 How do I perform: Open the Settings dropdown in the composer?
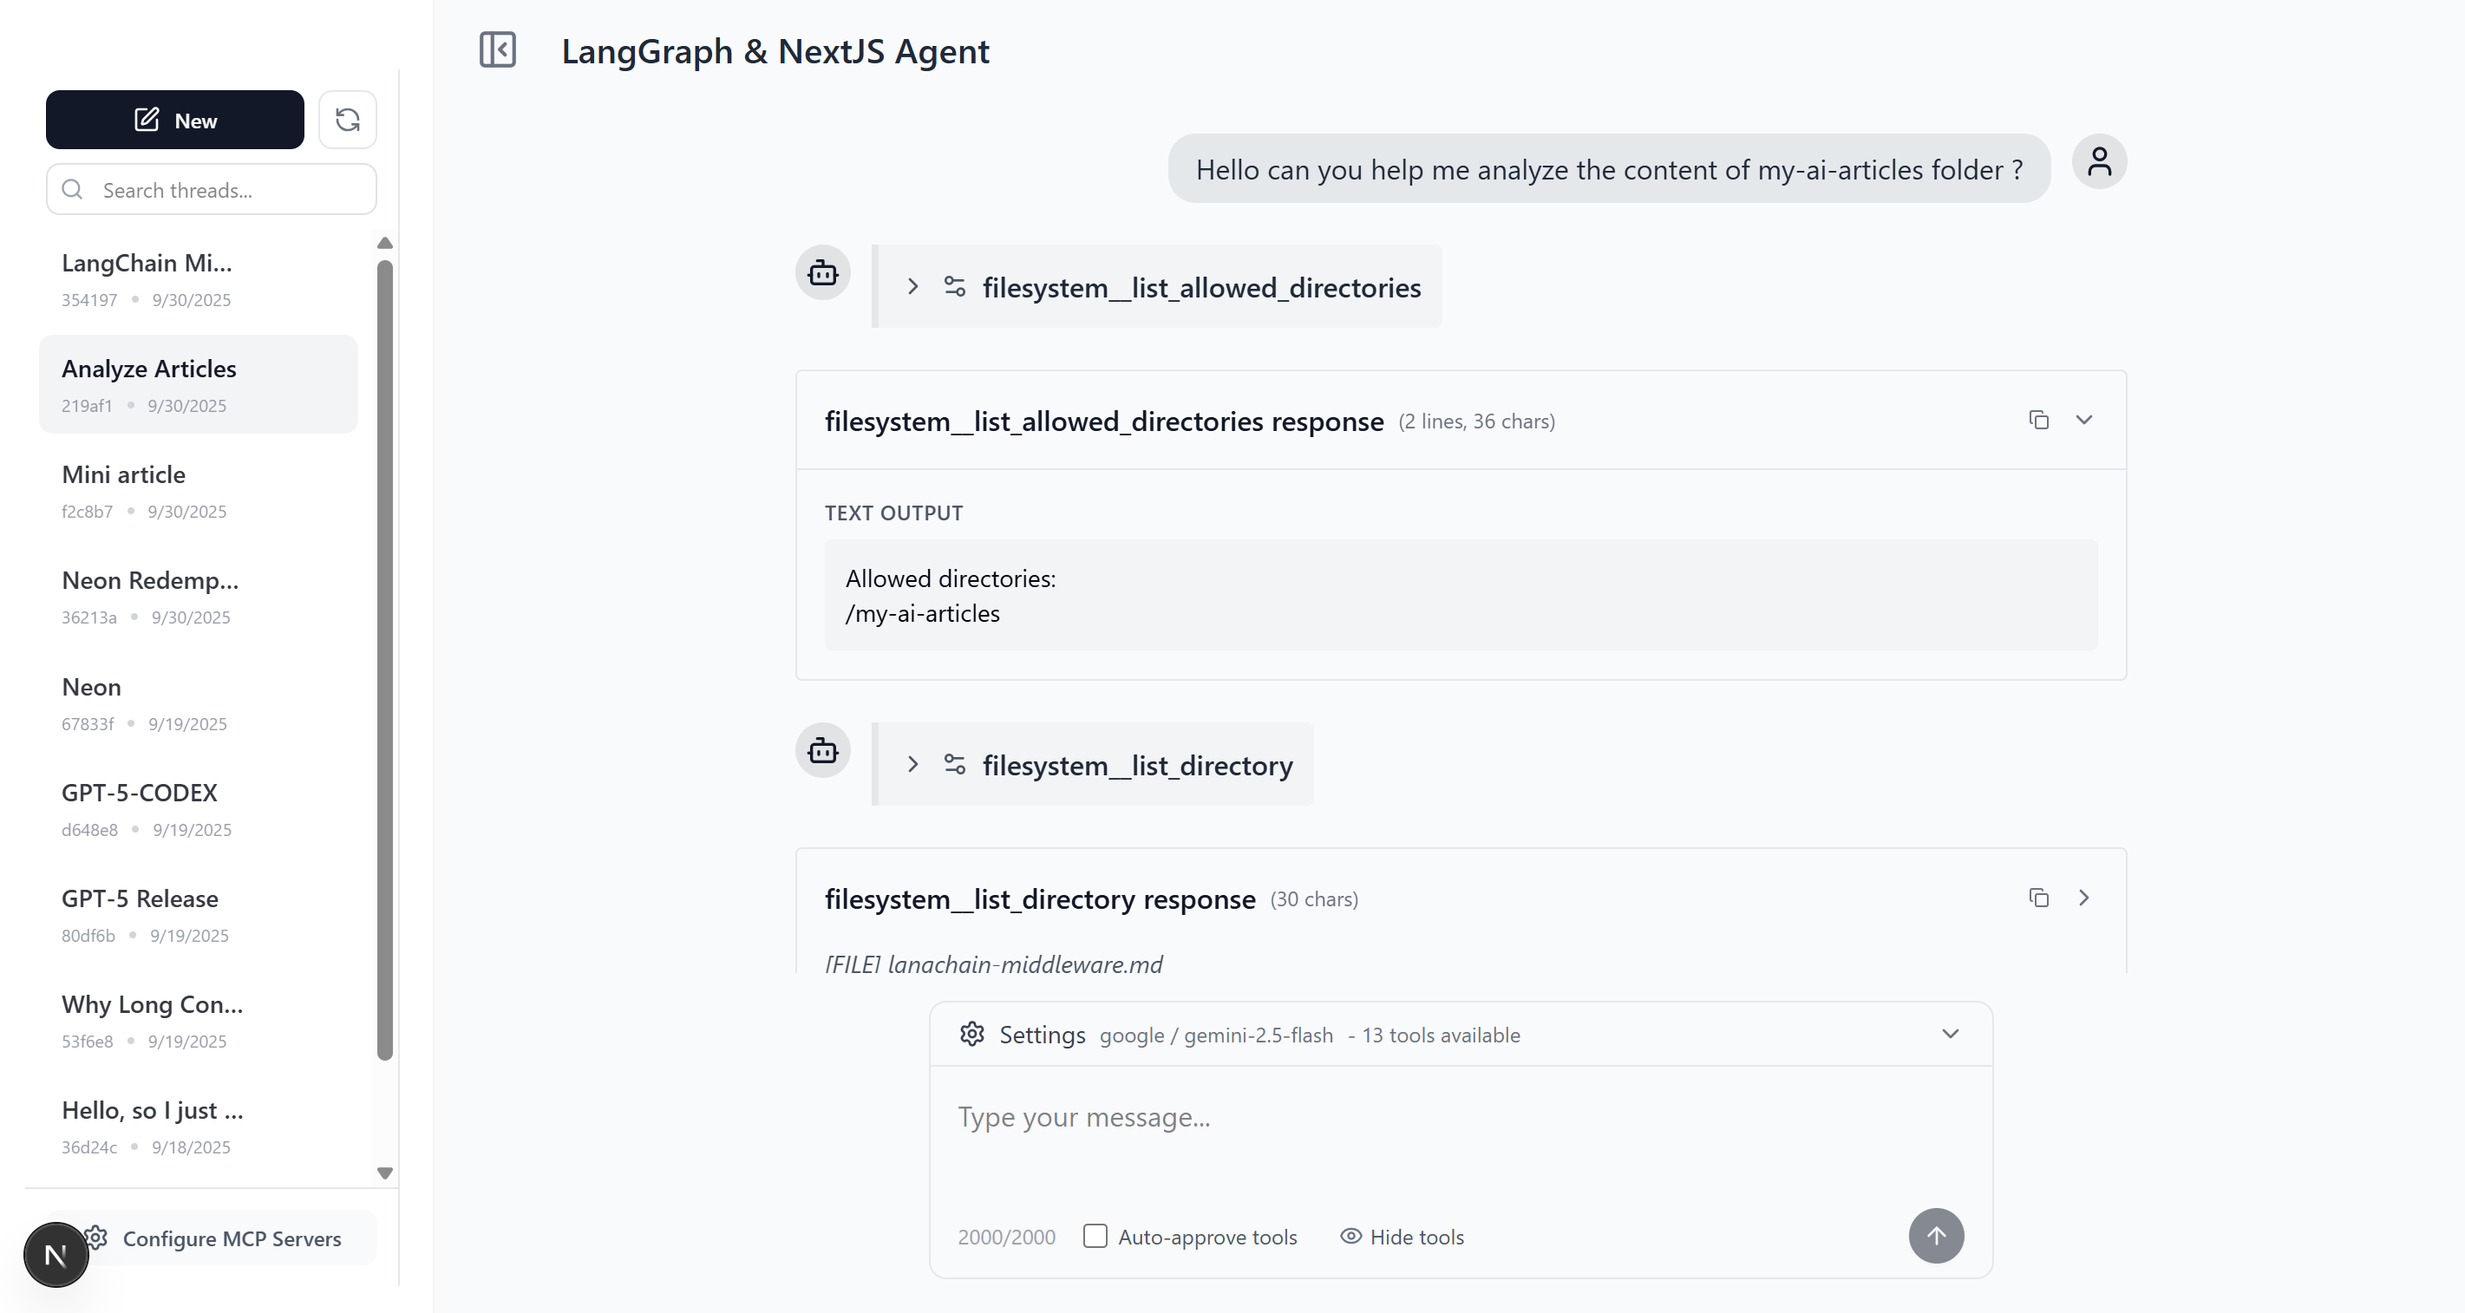tap(1950, 1034)
